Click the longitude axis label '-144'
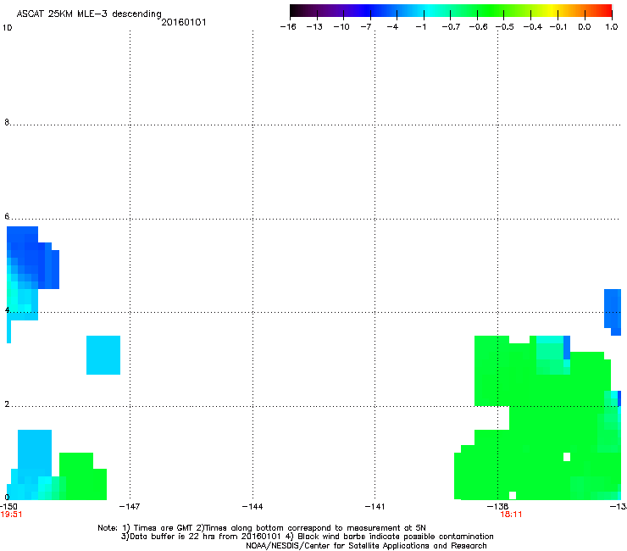Screen dimensions: 627x551 tap(252, 507)
